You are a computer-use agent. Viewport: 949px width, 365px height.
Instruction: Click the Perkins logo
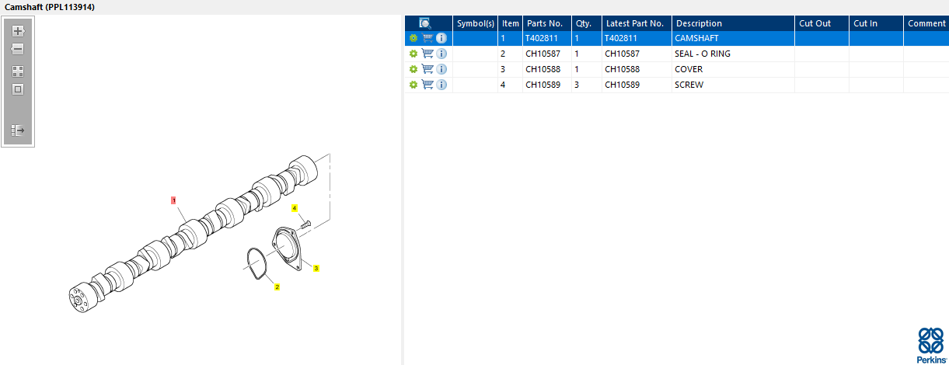pos(931,345)
